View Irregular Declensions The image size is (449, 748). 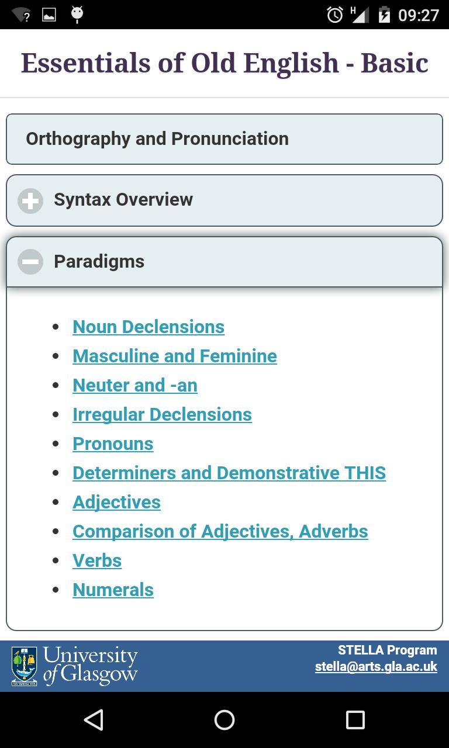pos(162,414)
